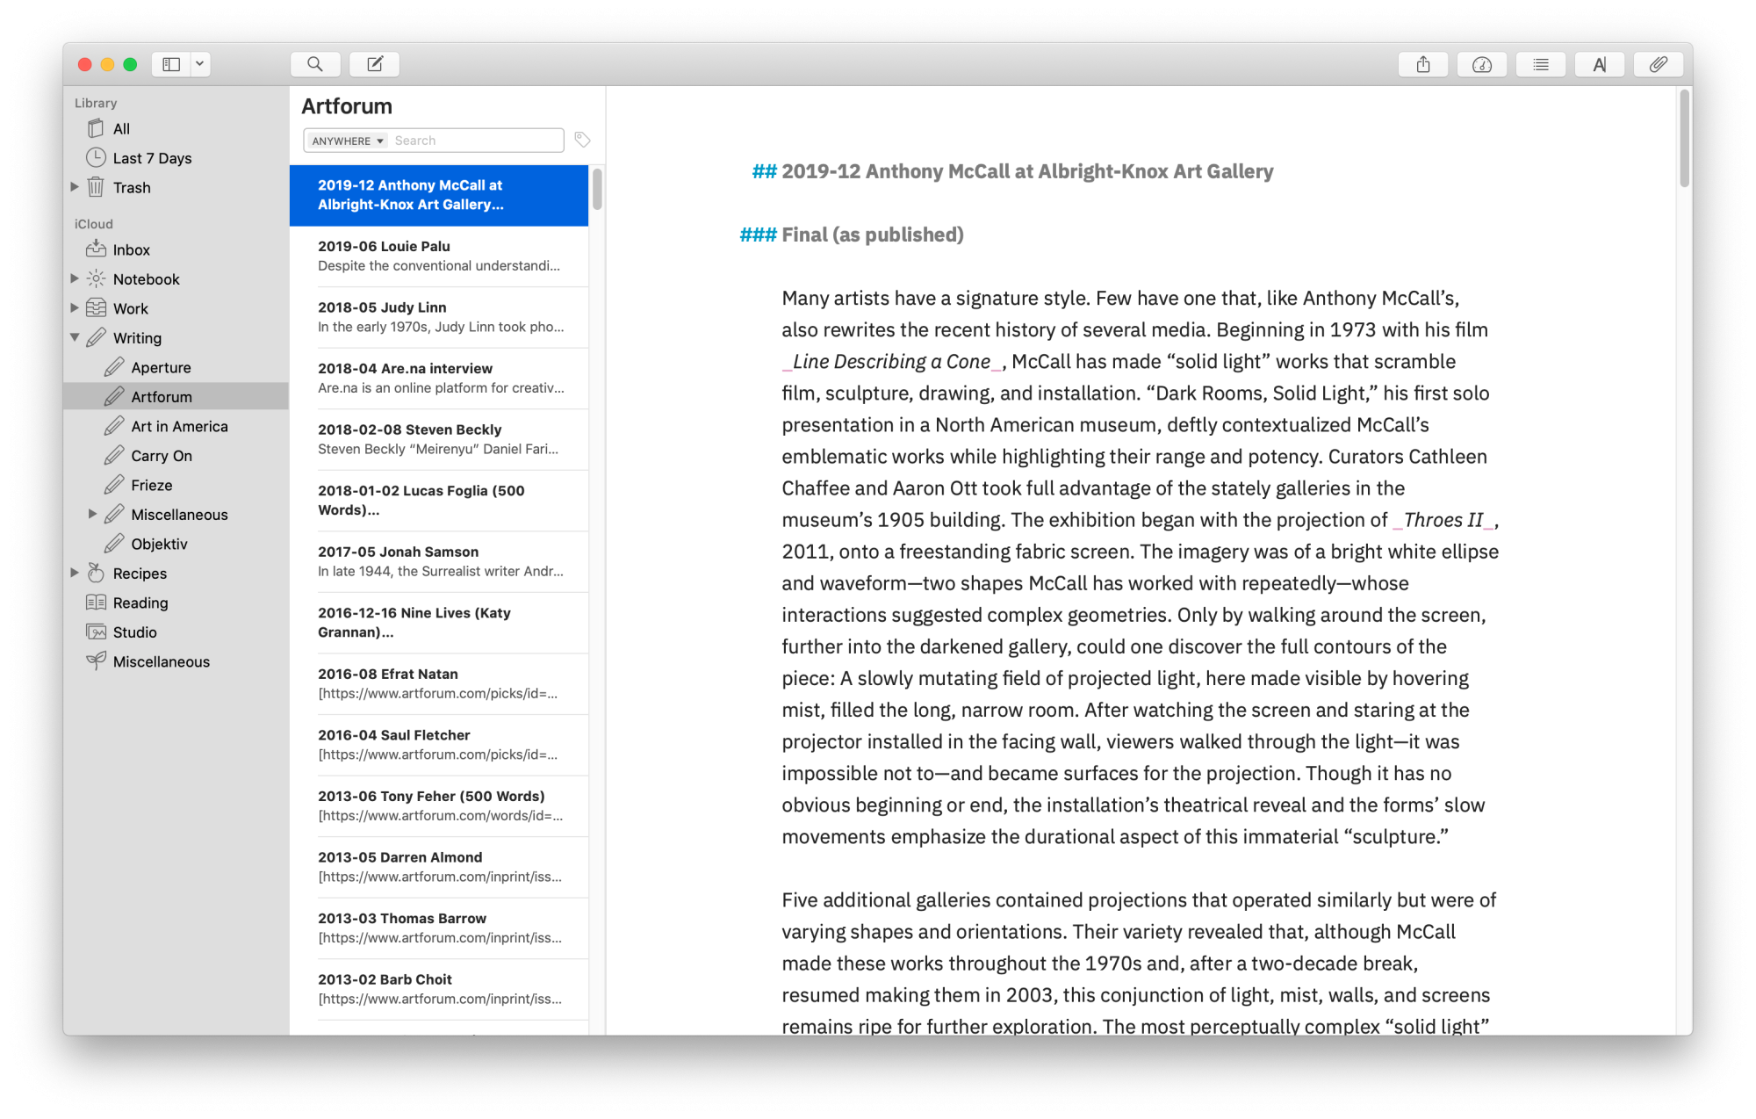Click the paperclip attachment icon
The image size is (1756, 1119).
(1658, 64)
